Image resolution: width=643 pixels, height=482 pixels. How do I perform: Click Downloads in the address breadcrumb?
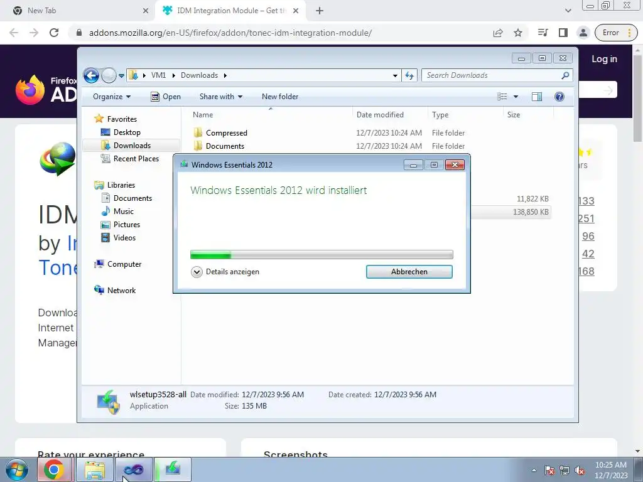[199, 75]
